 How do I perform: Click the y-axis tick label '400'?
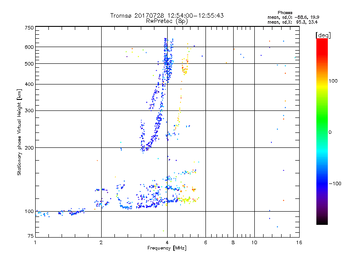point(29,84)
